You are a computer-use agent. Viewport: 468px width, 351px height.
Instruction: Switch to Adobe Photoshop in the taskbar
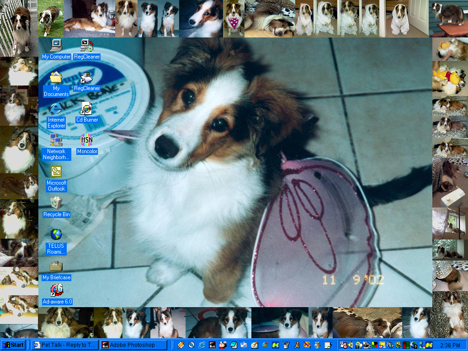click(133, 345)
